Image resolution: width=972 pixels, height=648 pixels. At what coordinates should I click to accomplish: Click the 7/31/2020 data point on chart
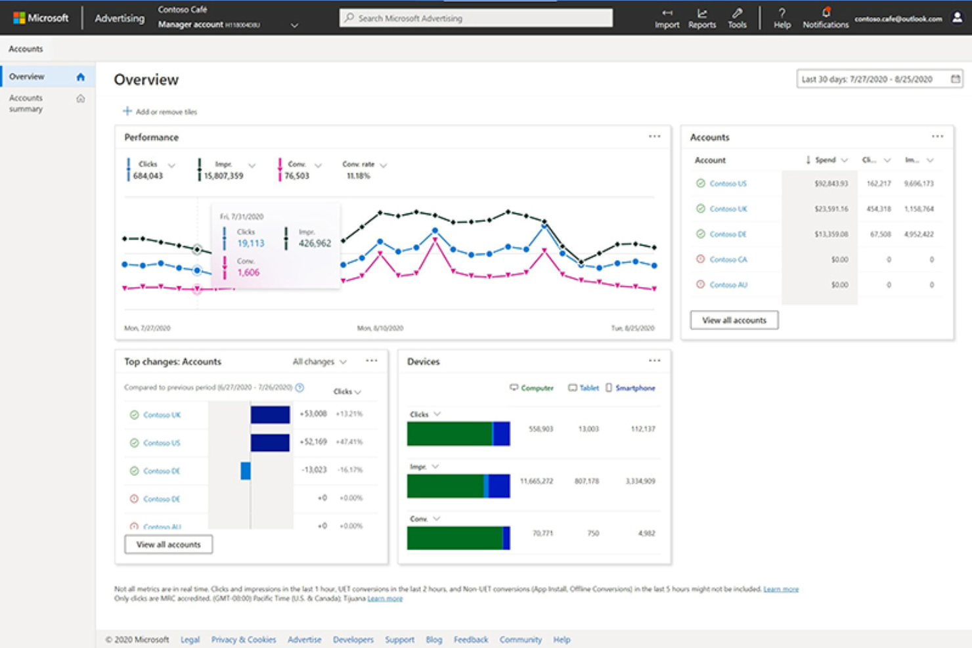pos(198,248)
